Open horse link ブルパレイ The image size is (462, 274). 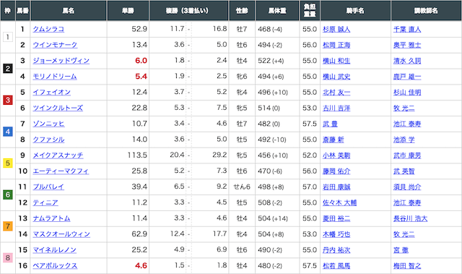click(x=48, y=187)
